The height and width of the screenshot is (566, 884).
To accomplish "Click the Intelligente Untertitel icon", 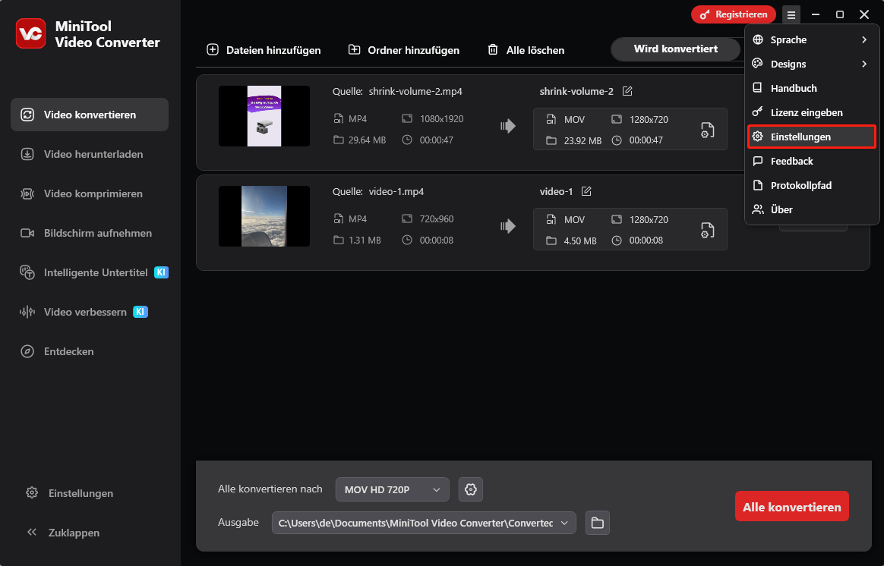I will pyautogui.click(x=27, y=272).
